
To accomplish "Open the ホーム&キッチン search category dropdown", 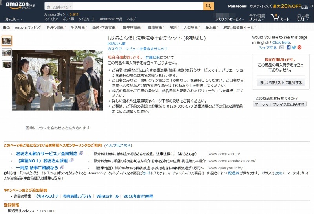I will point(59,6).
